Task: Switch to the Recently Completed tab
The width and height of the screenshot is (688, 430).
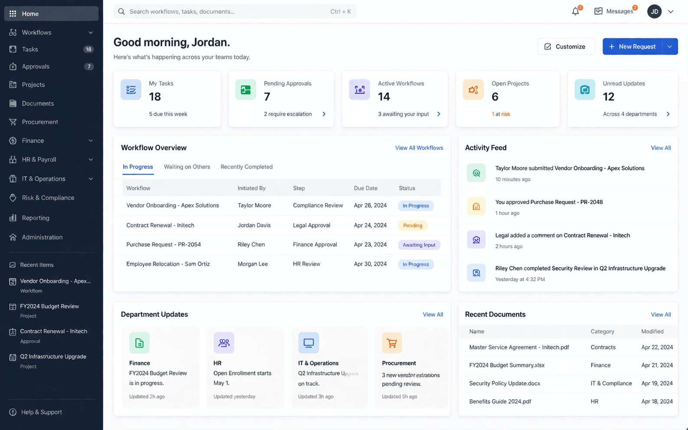Action: 246,167
